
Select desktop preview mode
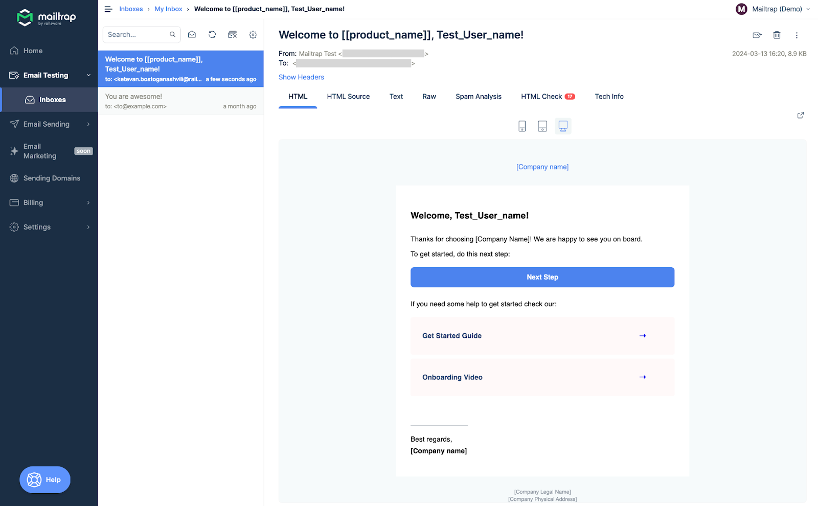563,126
